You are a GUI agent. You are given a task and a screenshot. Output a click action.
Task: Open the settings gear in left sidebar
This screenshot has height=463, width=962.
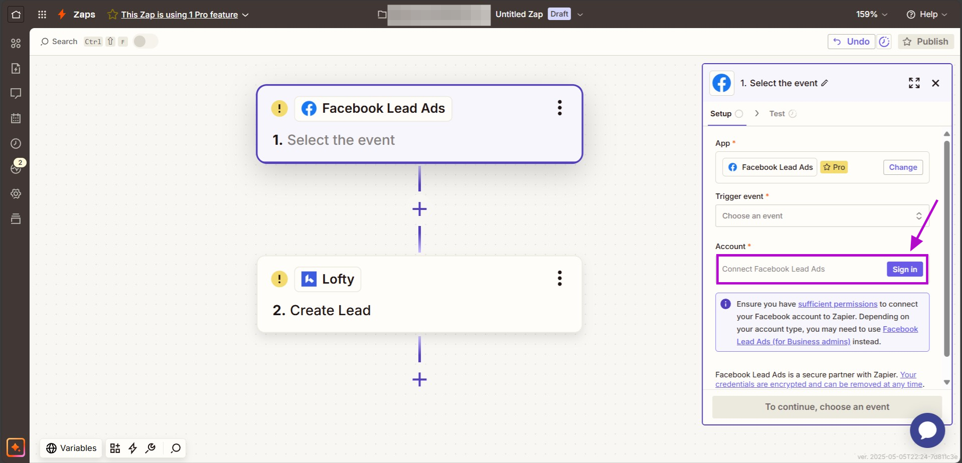coord(16,193)
